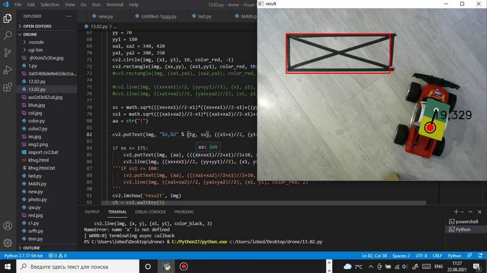Open the Terminal menu
487x273 pixels.
(x=114, y=4)
